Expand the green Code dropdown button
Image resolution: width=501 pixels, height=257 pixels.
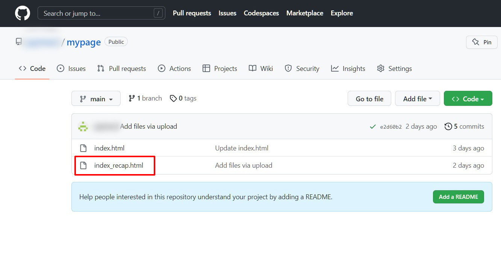coord(468,99)
